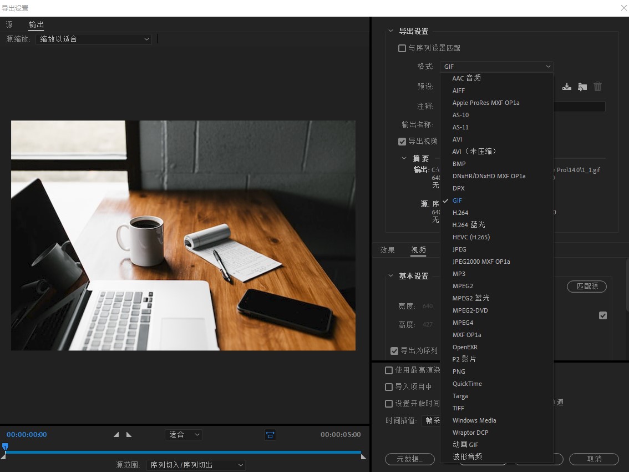Uncheck the 导出视频 checkbox
The image size is (629, 472).
[x=402, y=142]
